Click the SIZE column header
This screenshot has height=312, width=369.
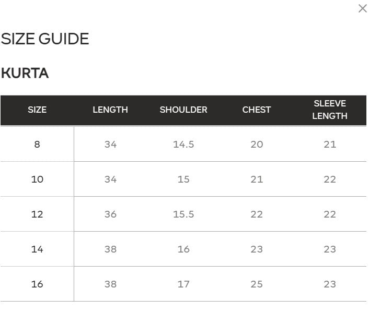[x=37, y=110]
